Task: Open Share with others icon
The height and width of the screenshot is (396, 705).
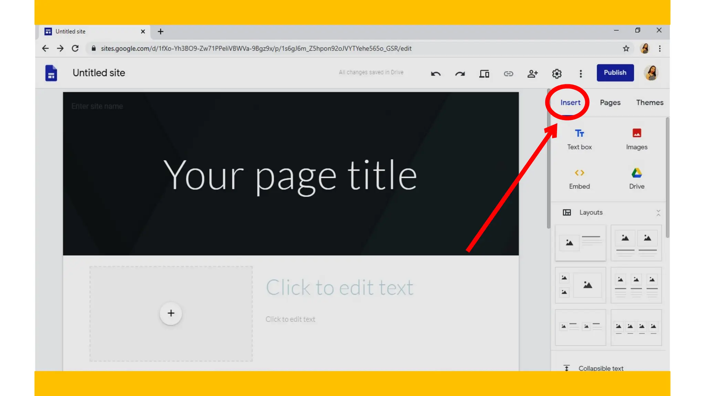Action: pos(533,74)
